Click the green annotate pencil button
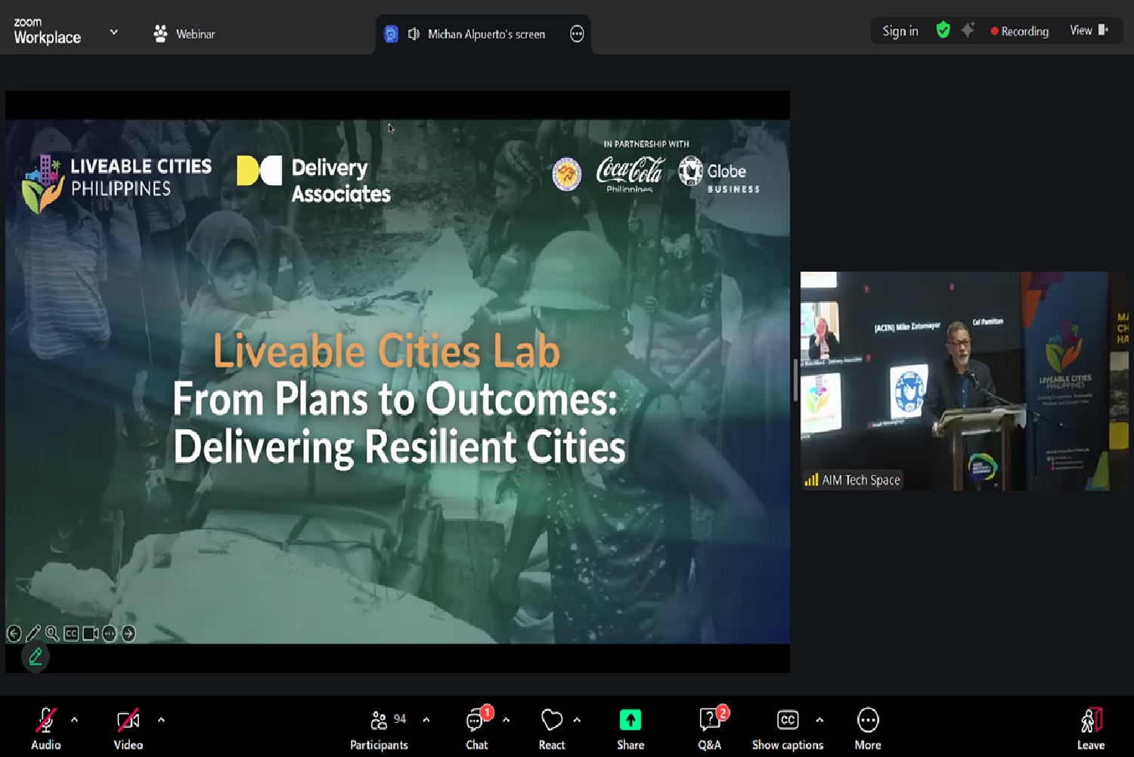This screenshot has height=757, width=1134. click(x=36, y=657)
